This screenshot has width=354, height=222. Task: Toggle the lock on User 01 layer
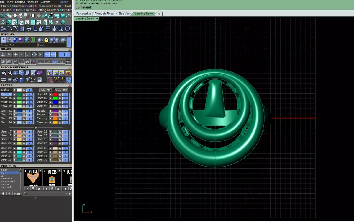[x=60, y=94]
